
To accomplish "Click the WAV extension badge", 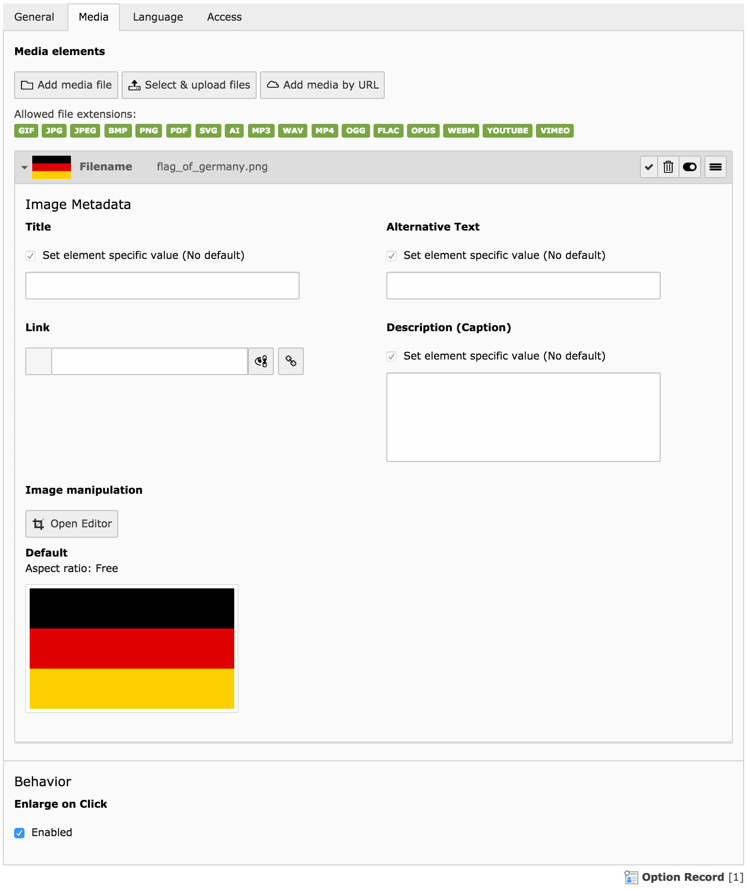I will tap(293, 131).
